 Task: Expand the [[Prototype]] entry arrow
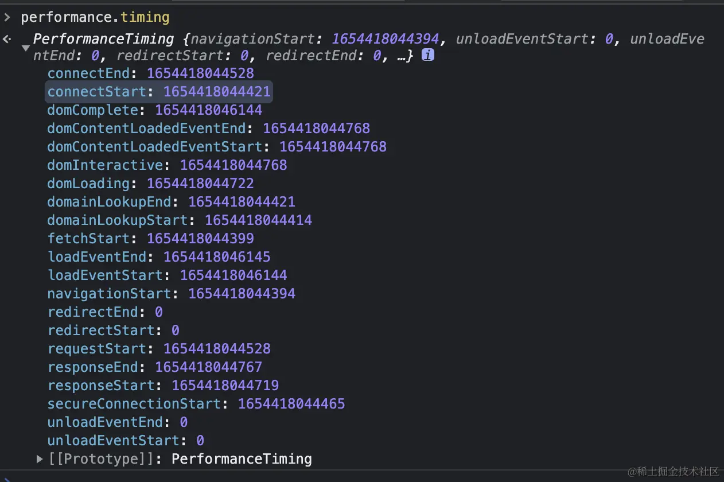pyautogui.click(x=40, y=459)
